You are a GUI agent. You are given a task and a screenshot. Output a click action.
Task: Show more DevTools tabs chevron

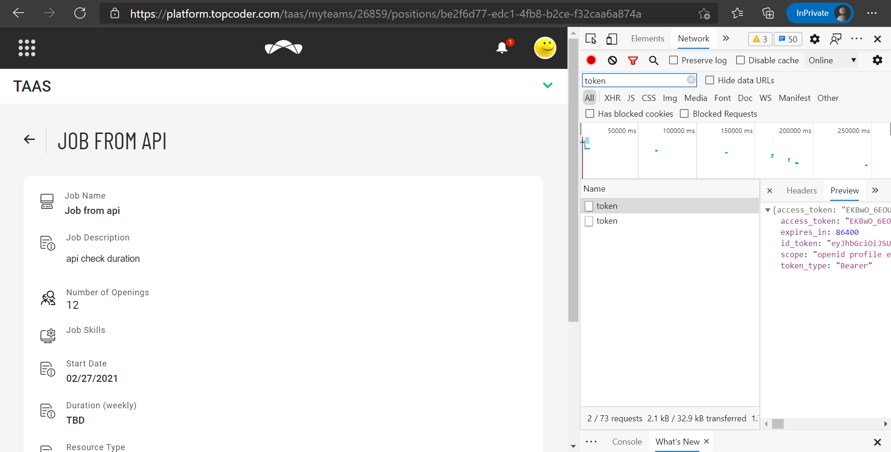(726, 39)
